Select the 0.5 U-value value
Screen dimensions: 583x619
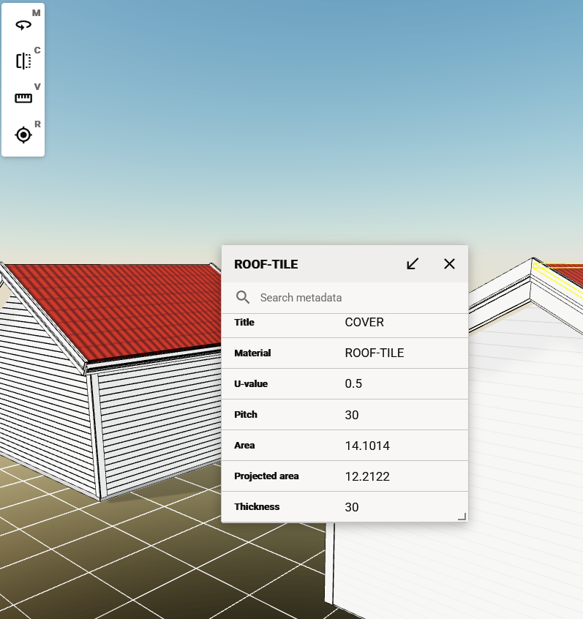[353, 383]
